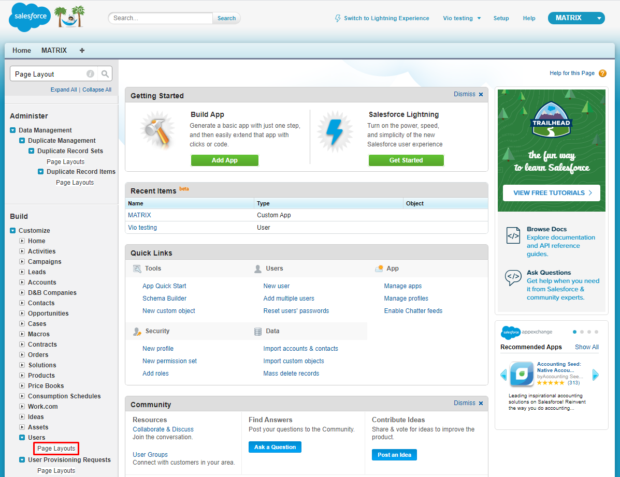Expand the Cases tree node
Image resolution: width=620 pixels, height=477 pixels.
[x=22, y=324]
